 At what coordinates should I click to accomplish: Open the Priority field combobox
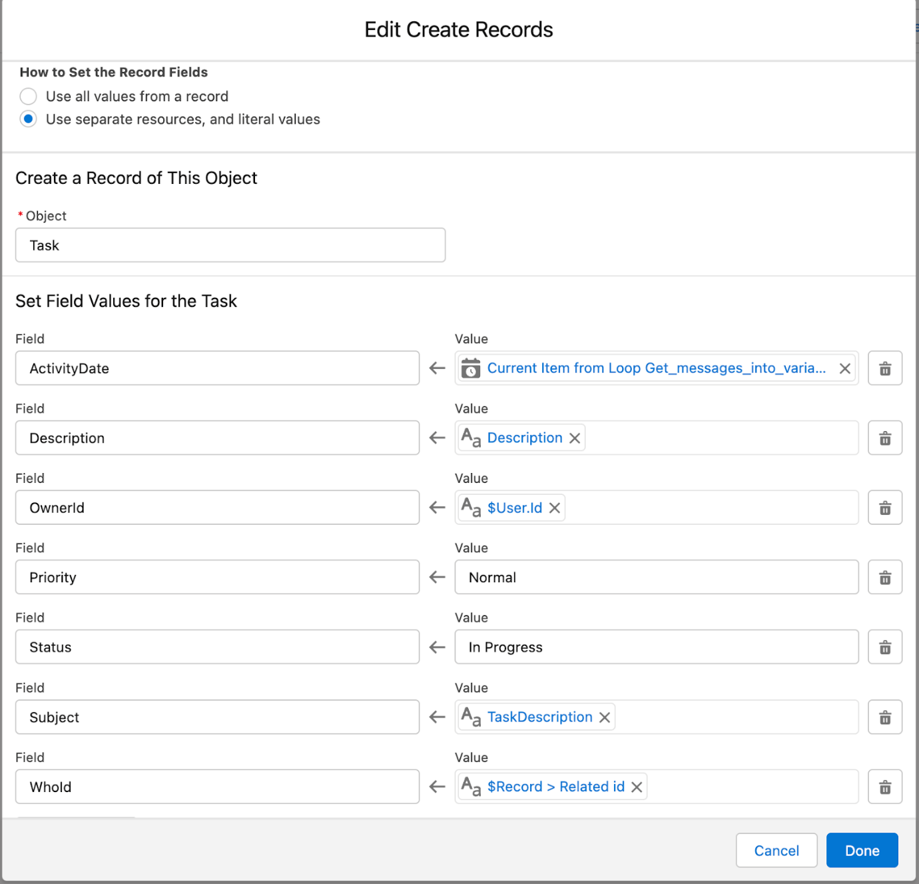218,578
